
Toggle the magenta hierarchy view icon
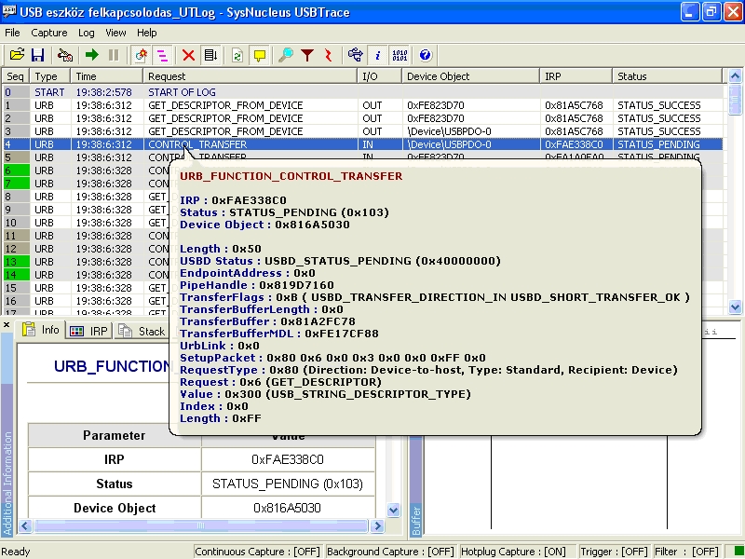162,55
